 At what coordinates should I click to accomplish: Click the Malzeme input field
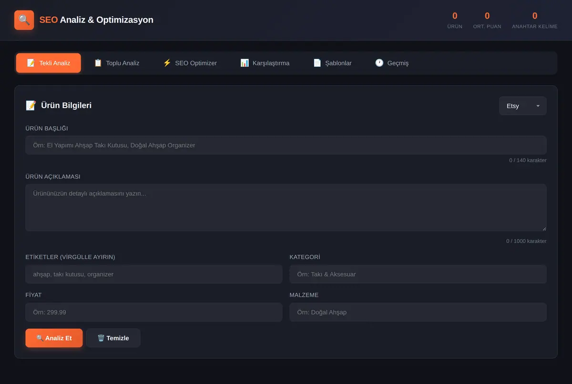pyautogui.click(x=418, y=312)
